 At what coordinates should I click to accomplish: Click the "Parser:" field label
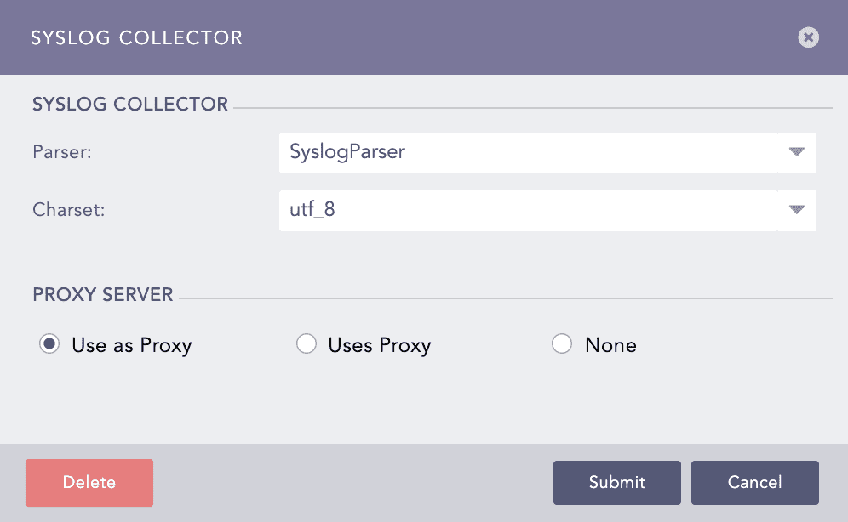[x=61, y=152]
